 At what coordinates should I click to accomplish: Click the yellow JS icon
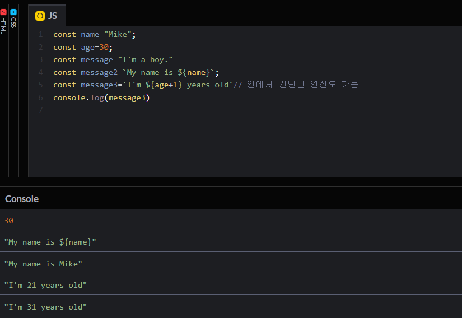40,16
